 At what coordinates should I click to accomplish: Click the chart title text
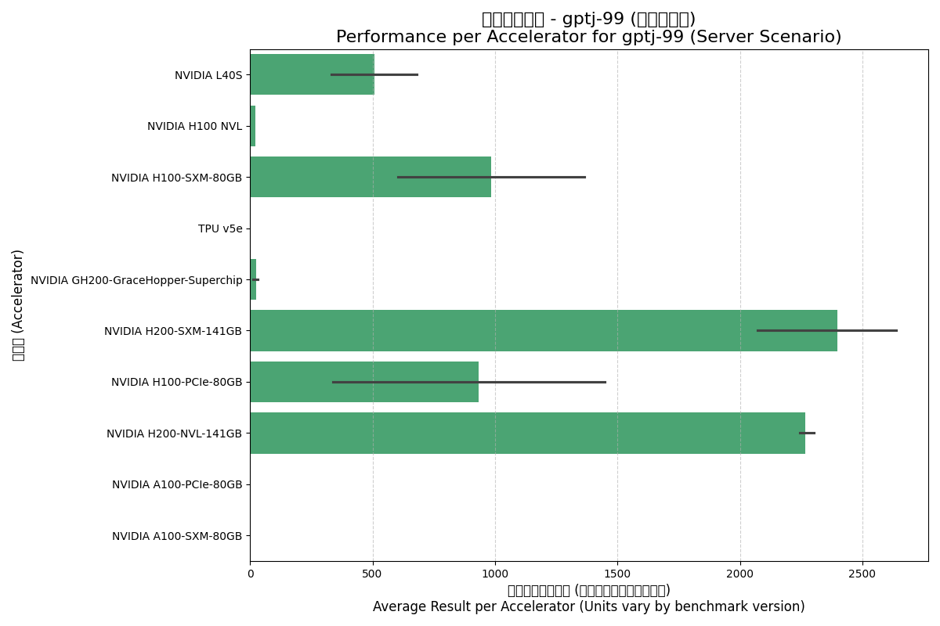point(549,23)
